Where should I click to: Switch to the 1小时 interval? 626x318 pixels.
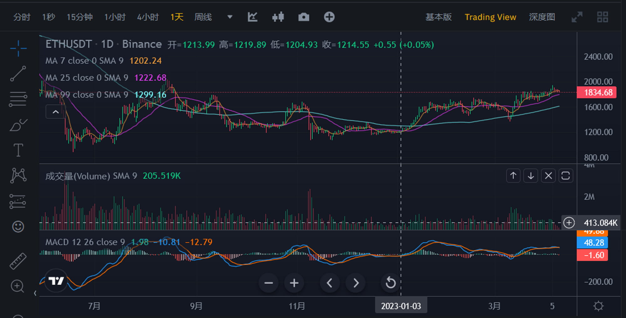click(115, 17)
